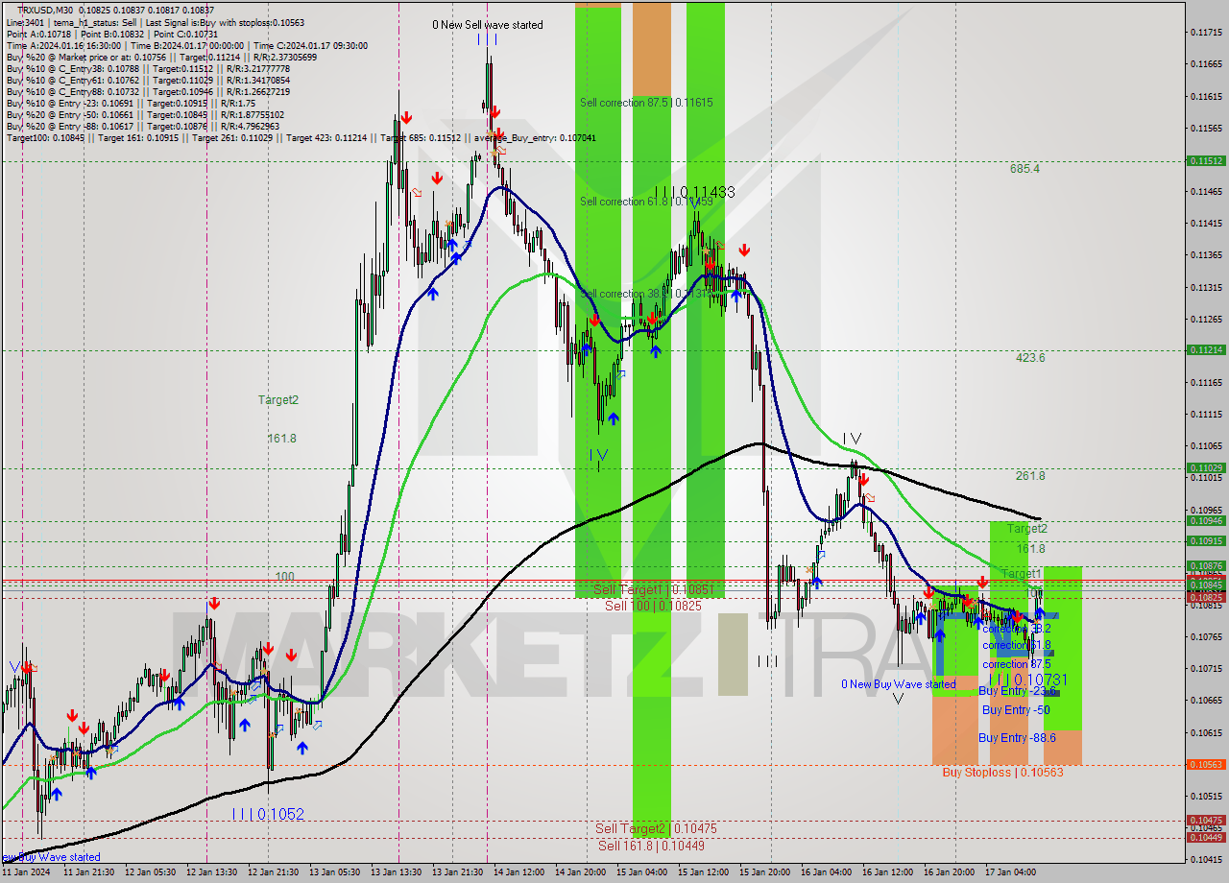Click the '0 New Buy Wave started' label
Viewport: 1229px width, 883px height.
coord(899,684)
